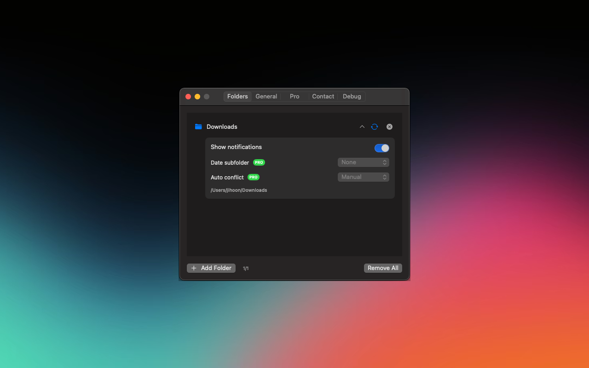
Task: Open the Auto conflict Manual dropdown
Action: click(x=363, y=177)
